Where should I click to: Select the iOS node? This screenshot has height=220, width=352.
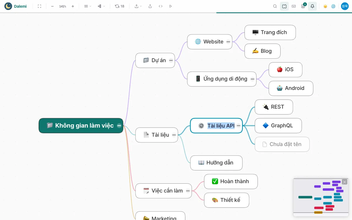[x=285, y=70]
